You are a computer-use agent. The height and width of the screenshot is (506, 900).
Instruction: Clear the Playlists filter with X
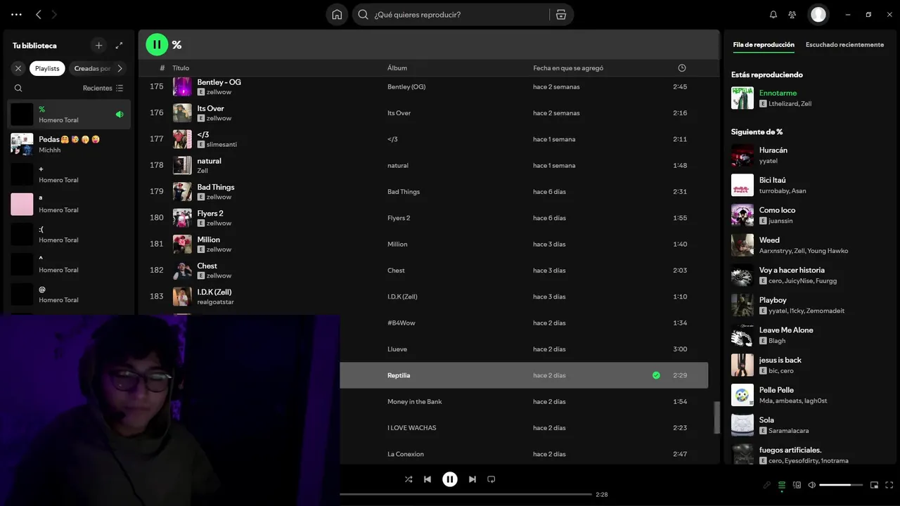coord(18,68)
